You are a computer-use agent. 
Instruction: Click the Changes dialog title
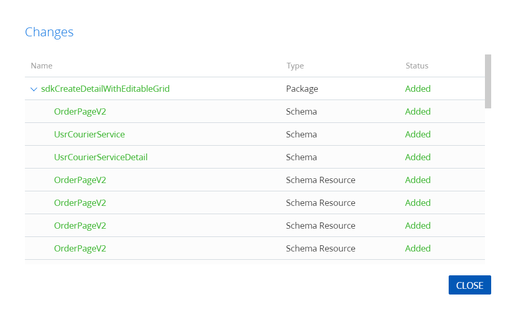click(49, 32)
